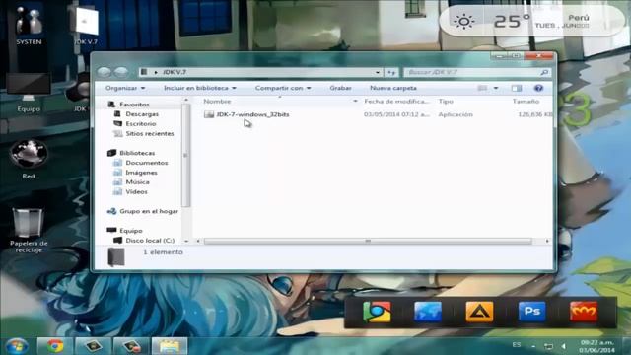Click the Explorer back navigation button

click(x=105, y=72)
